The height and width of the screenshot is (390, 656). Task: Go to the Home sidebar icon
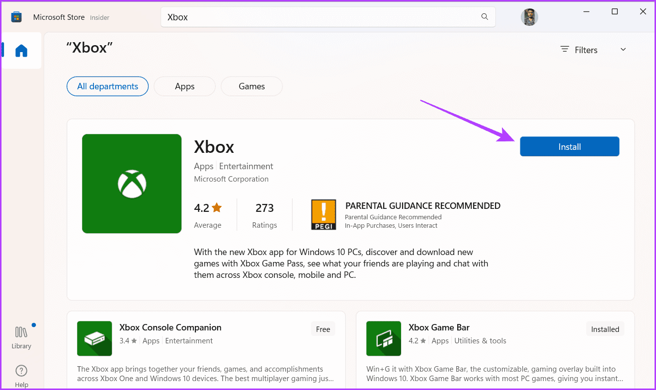pos(21,51)
